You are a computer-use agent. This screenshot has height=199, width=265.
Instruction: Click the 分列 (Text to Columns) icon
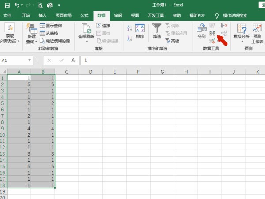(x=201, y=31)
